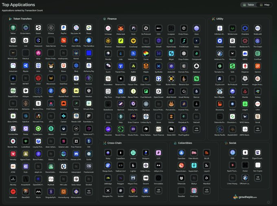
Task: Expand more apps in Utility
Action: tap(257, 129)
